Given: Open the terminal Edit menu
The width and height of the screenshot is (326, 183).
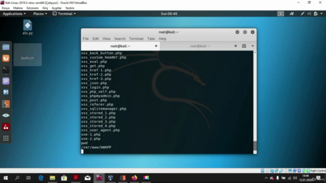Looking at the screenshot, I should coord(96,39).
